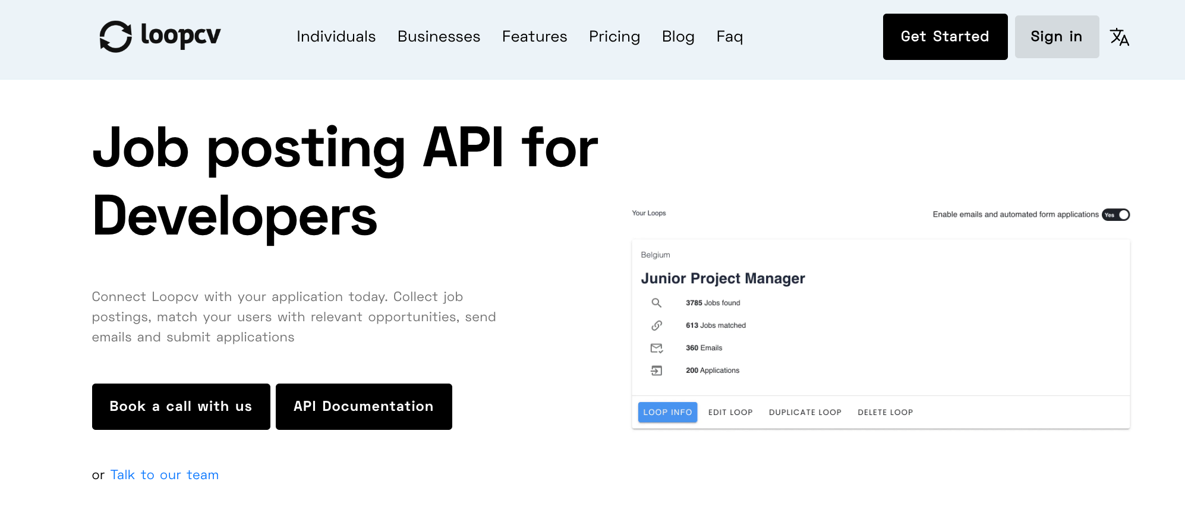The height and width of the screenshot is (513, 1185).
Task: Toggle the automated form applications switch
Action: tap(1115, 215)
